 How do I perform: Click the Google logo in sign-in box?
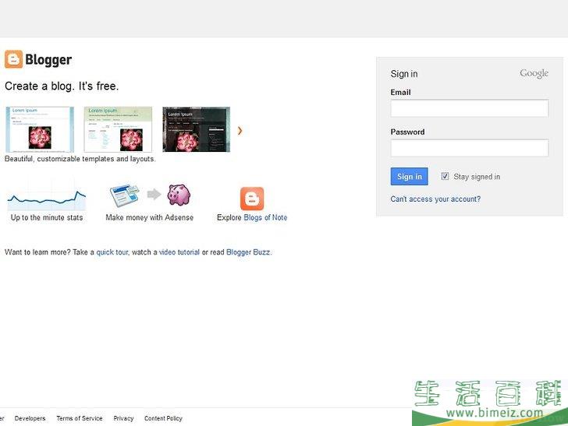coord(534,73)
